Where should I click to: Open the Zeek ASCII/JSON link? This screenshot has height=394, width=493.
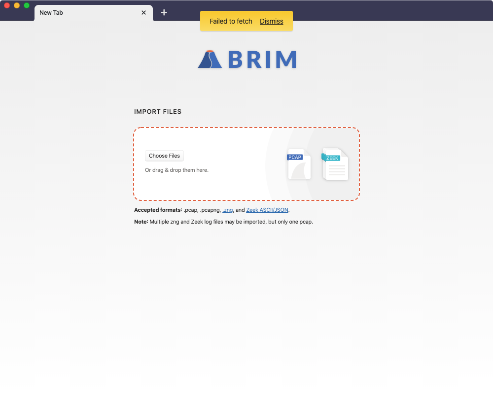pyautogui.click(x=267, y=209)
